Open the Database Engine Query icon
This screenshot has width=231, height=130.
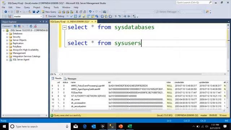(x=60, y=12)
